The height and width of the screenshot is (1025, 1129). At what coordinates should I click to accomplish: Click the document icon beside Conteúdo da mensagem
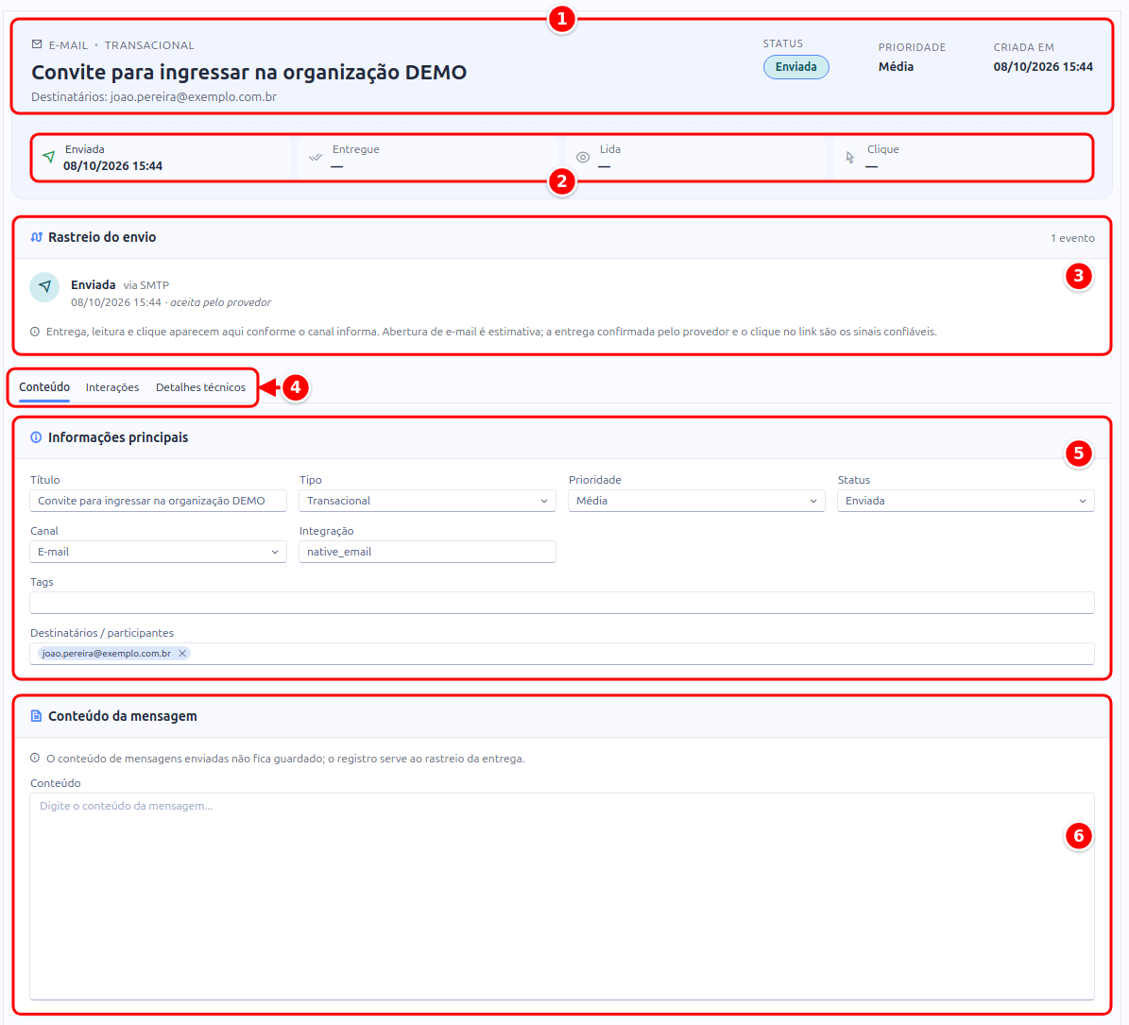pos(36,715)
